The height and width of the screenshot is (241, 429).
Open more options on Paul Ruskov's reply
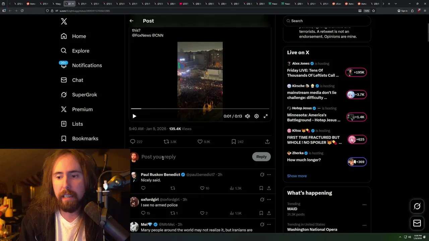269,175
